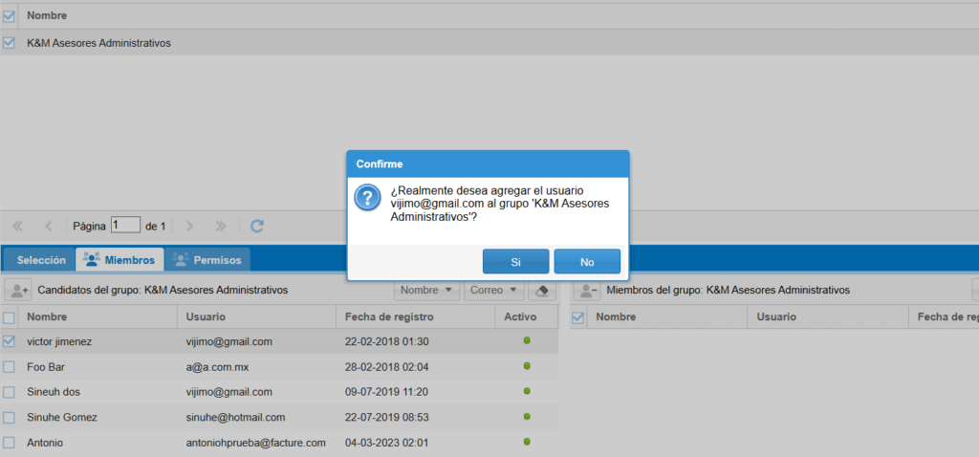Click Nombre header in members table
This screenshot has width=979, height=457.
(x=667, y=317)
